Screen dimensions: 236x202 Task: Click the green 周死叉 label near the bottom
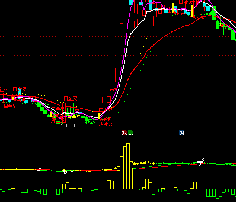pos(90,121)
